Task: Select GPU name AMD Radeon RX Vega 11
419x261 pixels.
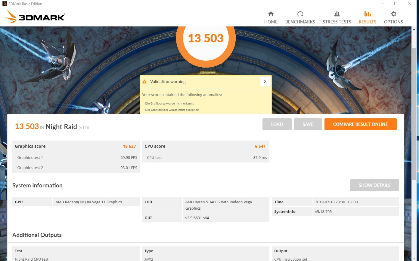Action: pos(89,202)
